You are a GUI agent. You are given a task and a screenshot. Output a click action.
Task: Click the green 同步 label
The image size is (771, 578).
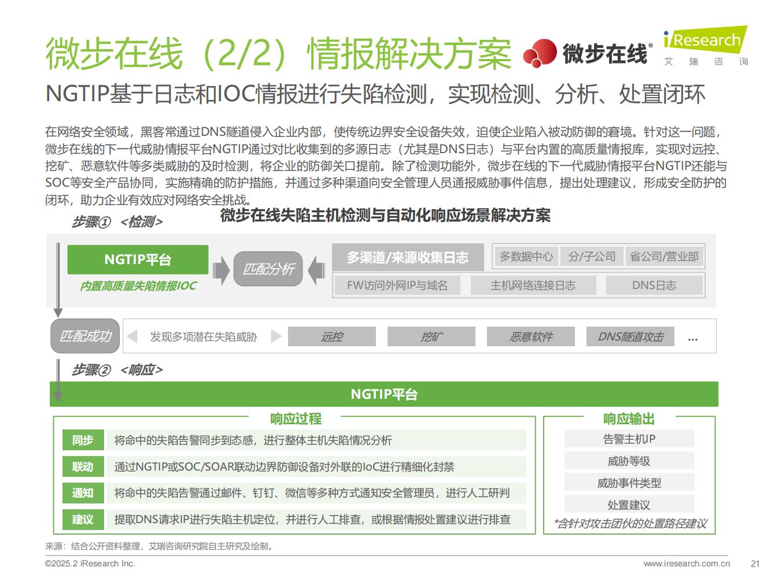(83, 440)
